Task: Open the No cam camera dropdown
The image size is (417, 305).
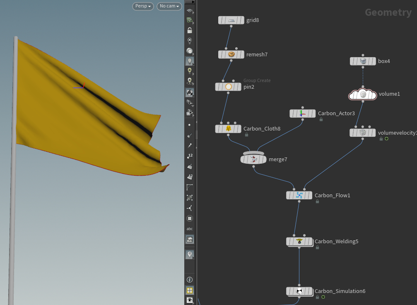Action: pos(169,6)
